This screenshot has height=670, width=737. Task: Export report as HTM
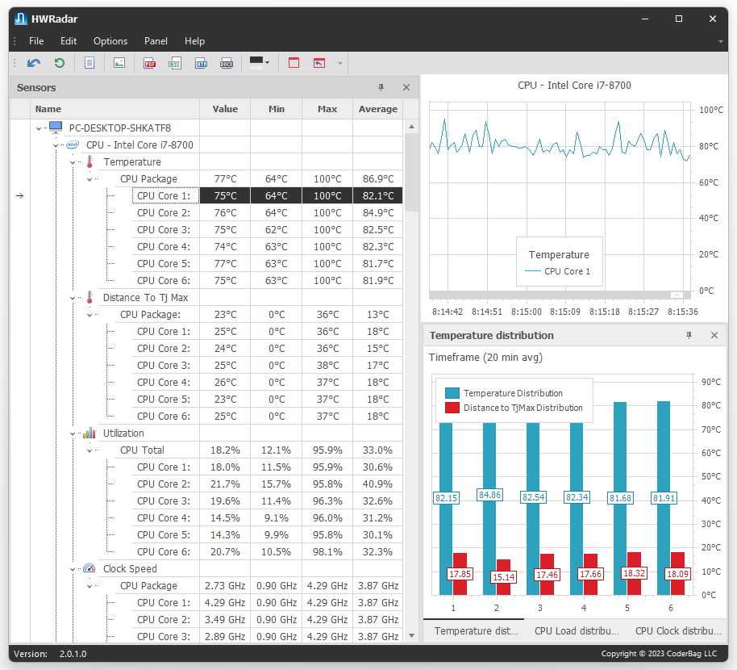[x=201, y=63]
